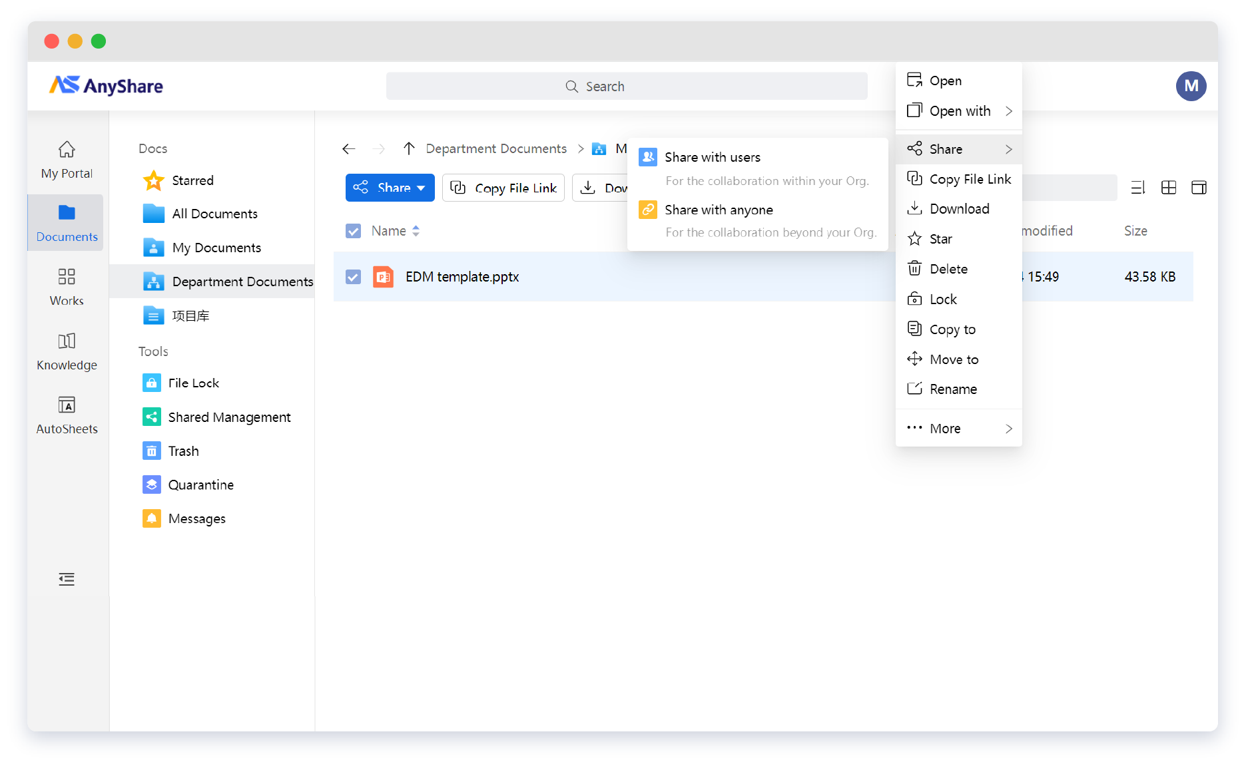Expand the Open with submenu
This screenshot has width=1246, height=766.
point(959,111)
